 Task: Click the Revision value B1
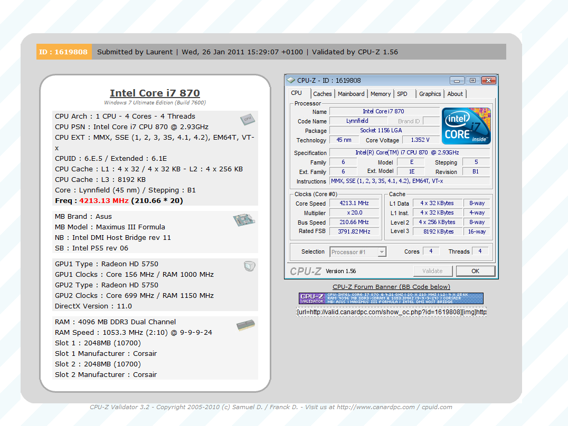click(476, 171)
